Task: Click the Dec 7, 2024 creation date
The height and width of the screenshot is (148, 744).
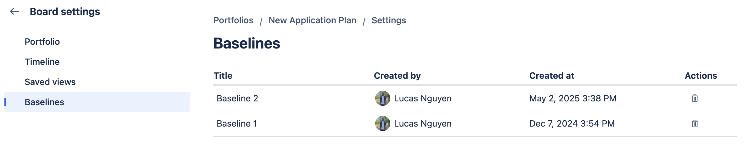Action: (x=572, y=123)
